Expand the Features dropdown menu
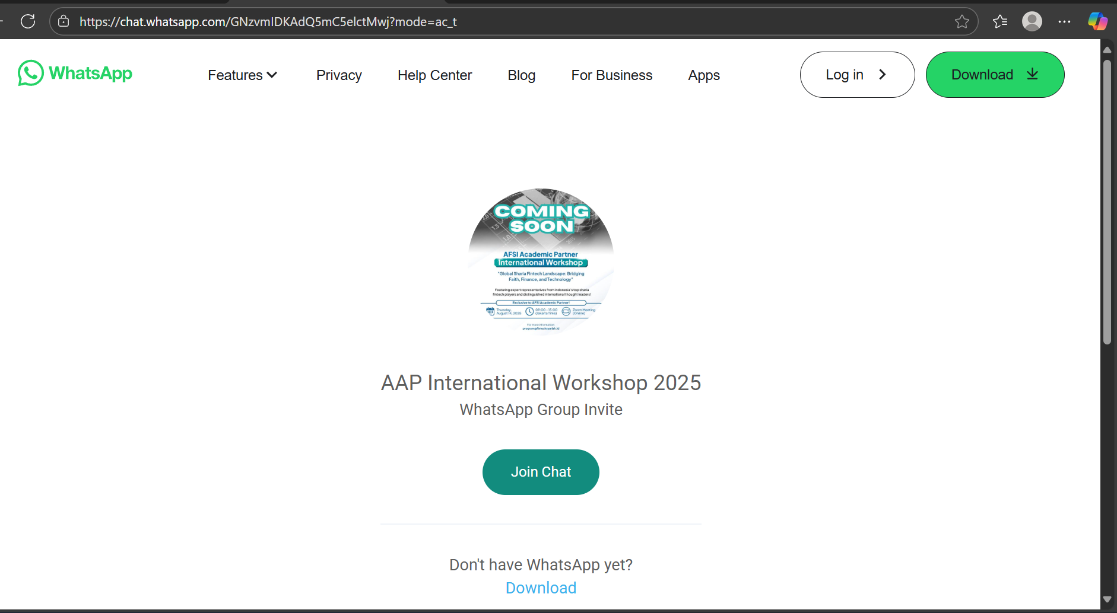This screenshot has width=1117, height=613. pos(242,75)
